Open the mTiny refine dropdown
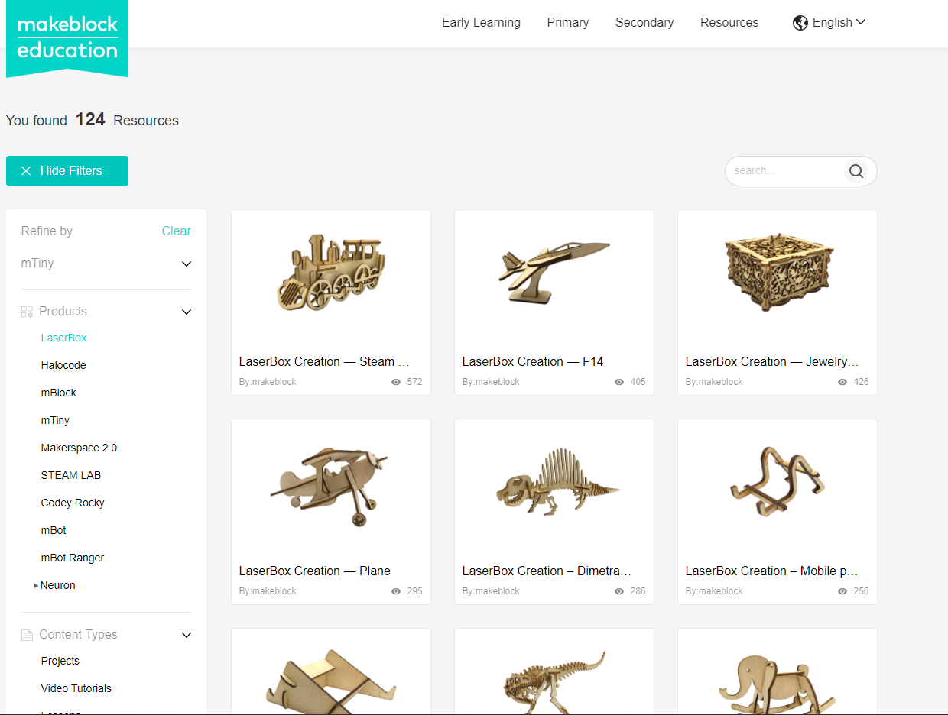Image resolution: width=948 pixels, height=715 pixels. tap(186, 264)
